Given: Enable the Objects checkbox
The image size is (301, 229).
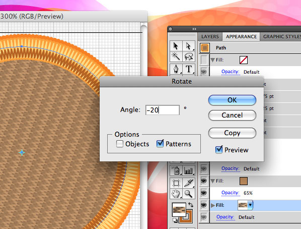Looking at the screenshot, I should click(x=120, y=144).
